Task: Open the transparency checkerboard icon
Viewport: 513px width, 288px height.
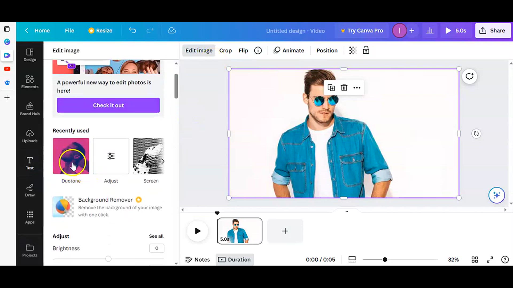Action: pyautogui.click(x=353, y=50)
